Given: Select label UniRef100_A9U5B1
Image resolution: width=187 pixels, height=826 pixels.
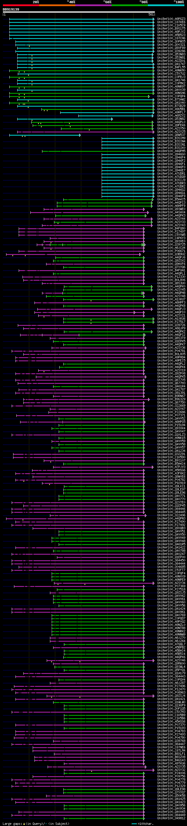Looking at the screenshot, I should pyautogui.click(x=171, y=109).
